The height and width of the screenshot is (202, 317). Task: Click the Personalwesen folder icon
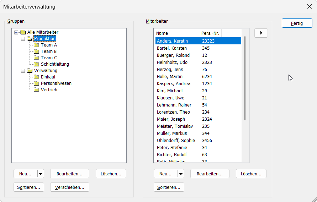point(36,83)
